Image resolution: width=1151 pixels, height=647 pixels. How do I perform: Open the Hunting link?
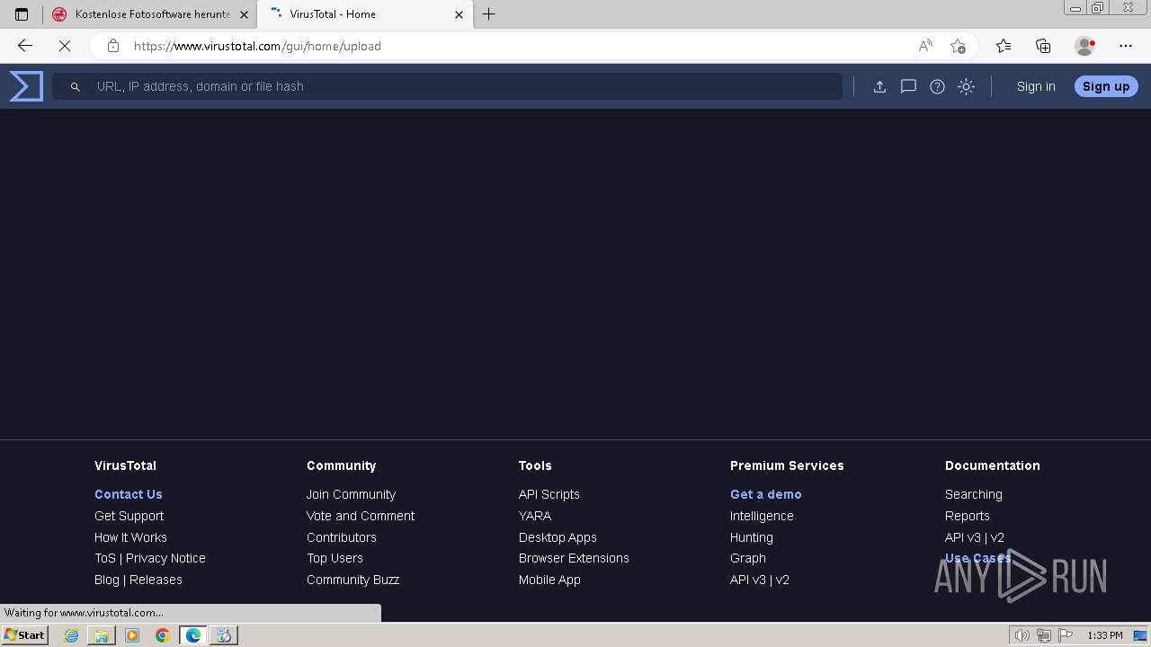click(x=752, y=537)
